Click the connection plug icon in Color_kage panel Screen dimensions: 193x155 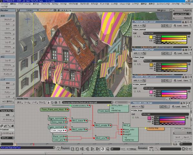187,118
